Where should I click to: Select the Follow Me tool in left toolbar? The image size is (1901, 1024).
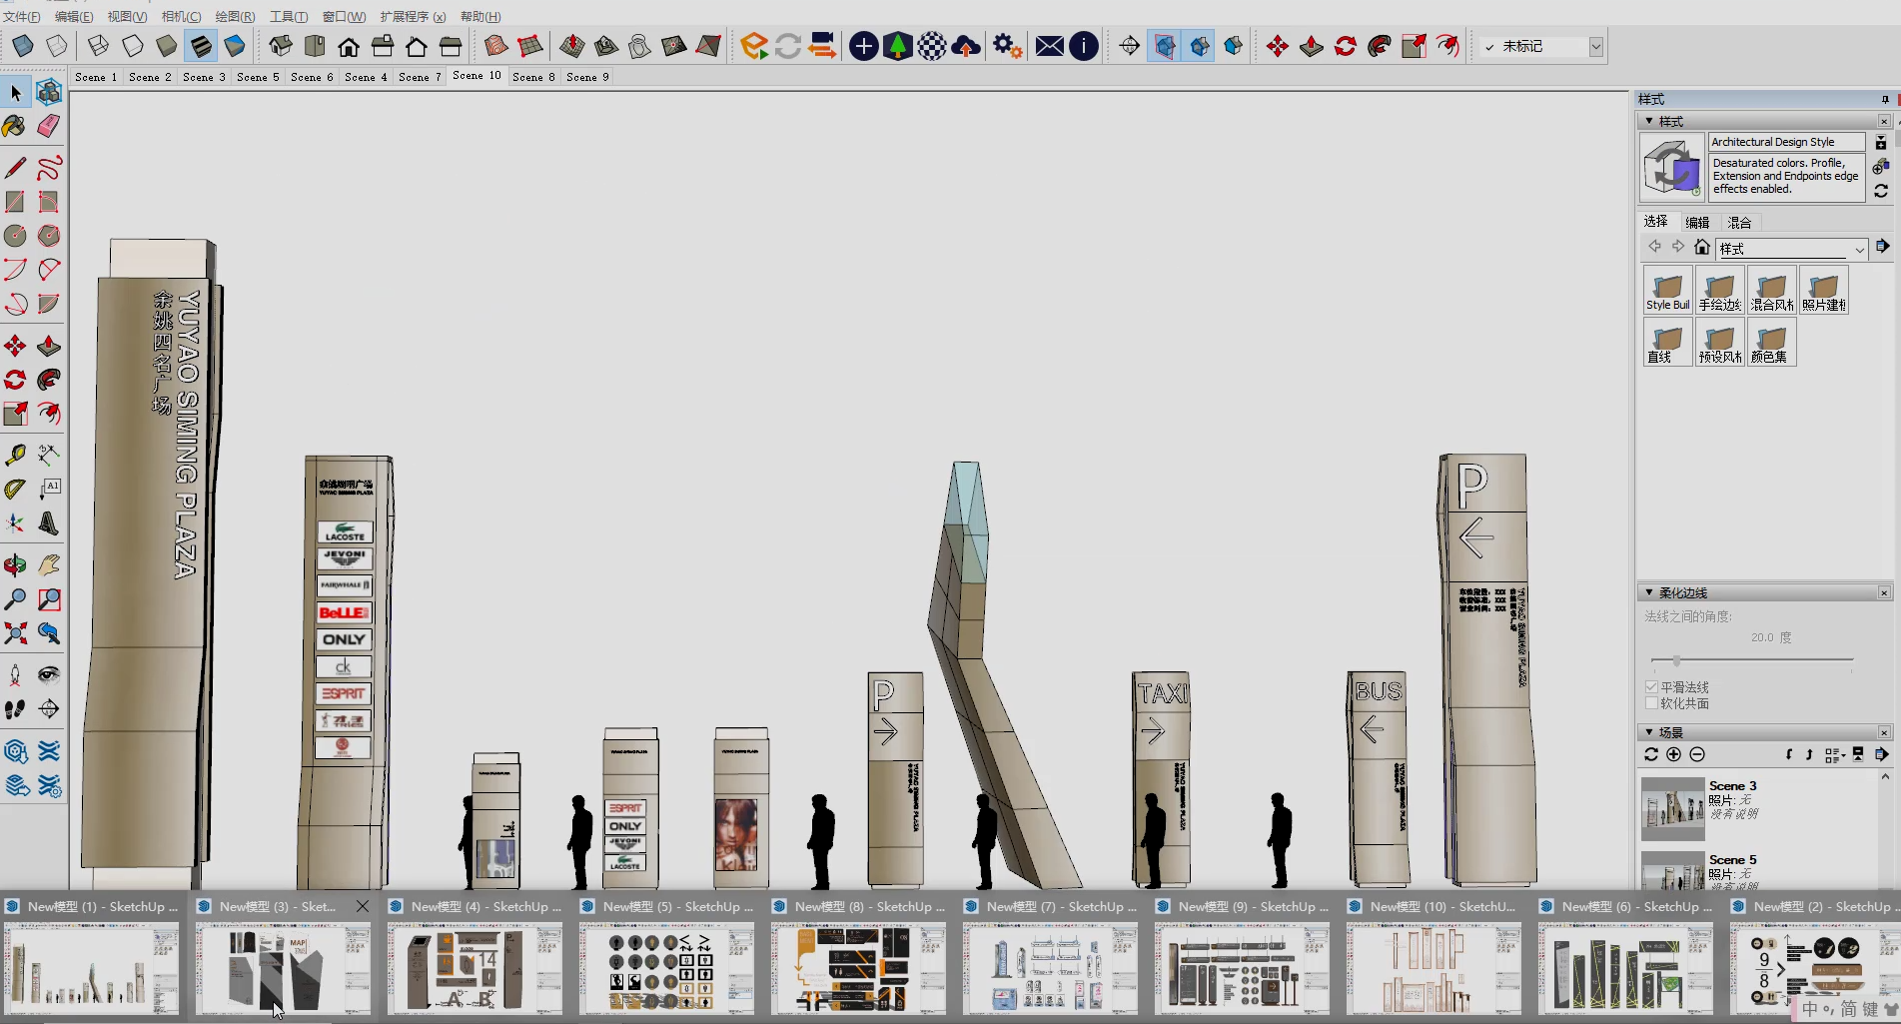48,380
